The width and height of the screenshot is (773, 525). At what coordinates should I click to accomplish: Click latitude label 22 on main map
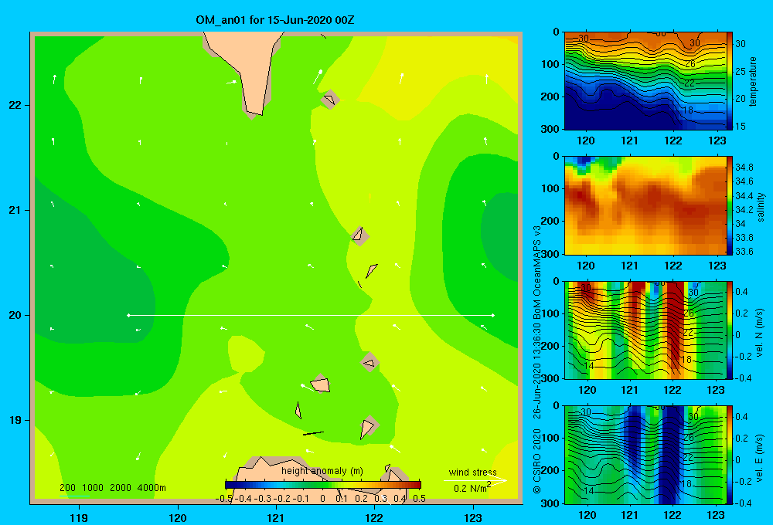pos(15,106)
